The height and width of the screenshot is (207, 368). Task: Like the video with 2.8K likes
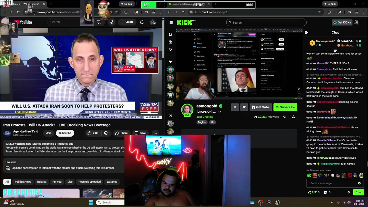[93, 133]
